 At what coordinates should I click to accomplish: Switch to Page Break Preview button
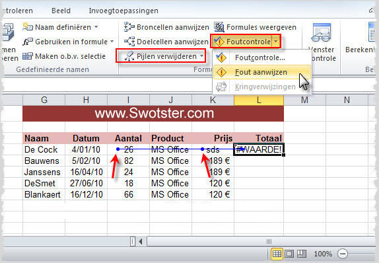coord(302,254)
